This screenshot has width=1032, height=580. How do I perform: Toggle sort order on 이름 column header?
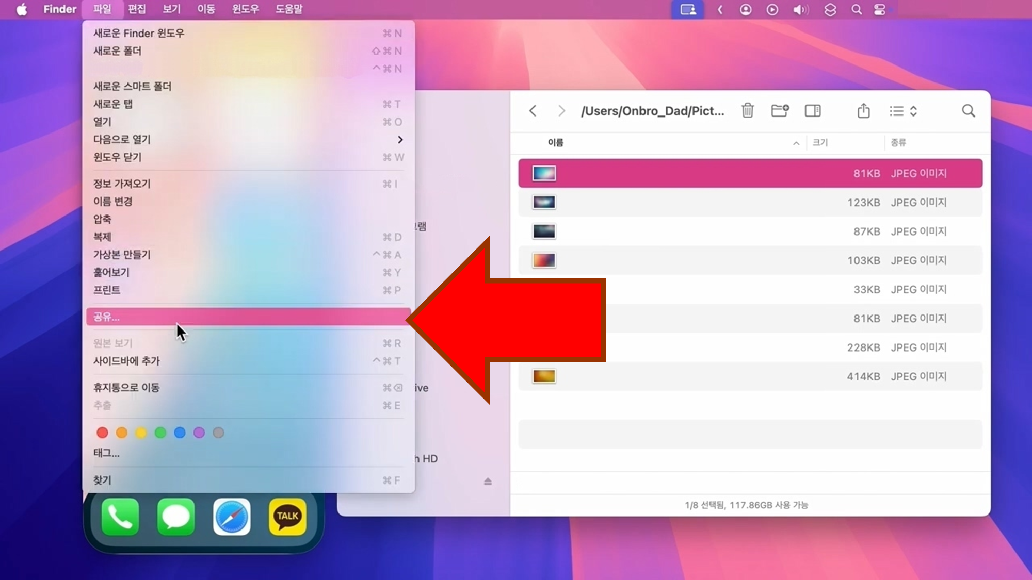[555, 143]
